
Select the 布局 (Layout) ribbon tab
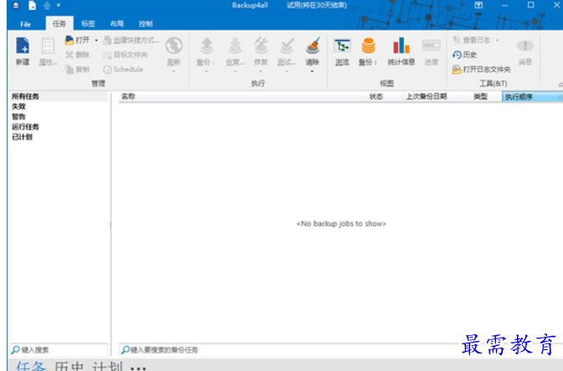coord(116,23)
